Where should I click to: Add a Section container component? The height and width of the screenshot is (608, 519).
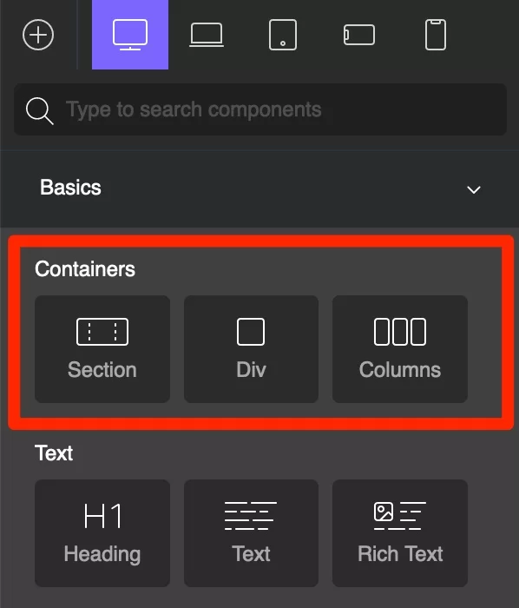102,349
